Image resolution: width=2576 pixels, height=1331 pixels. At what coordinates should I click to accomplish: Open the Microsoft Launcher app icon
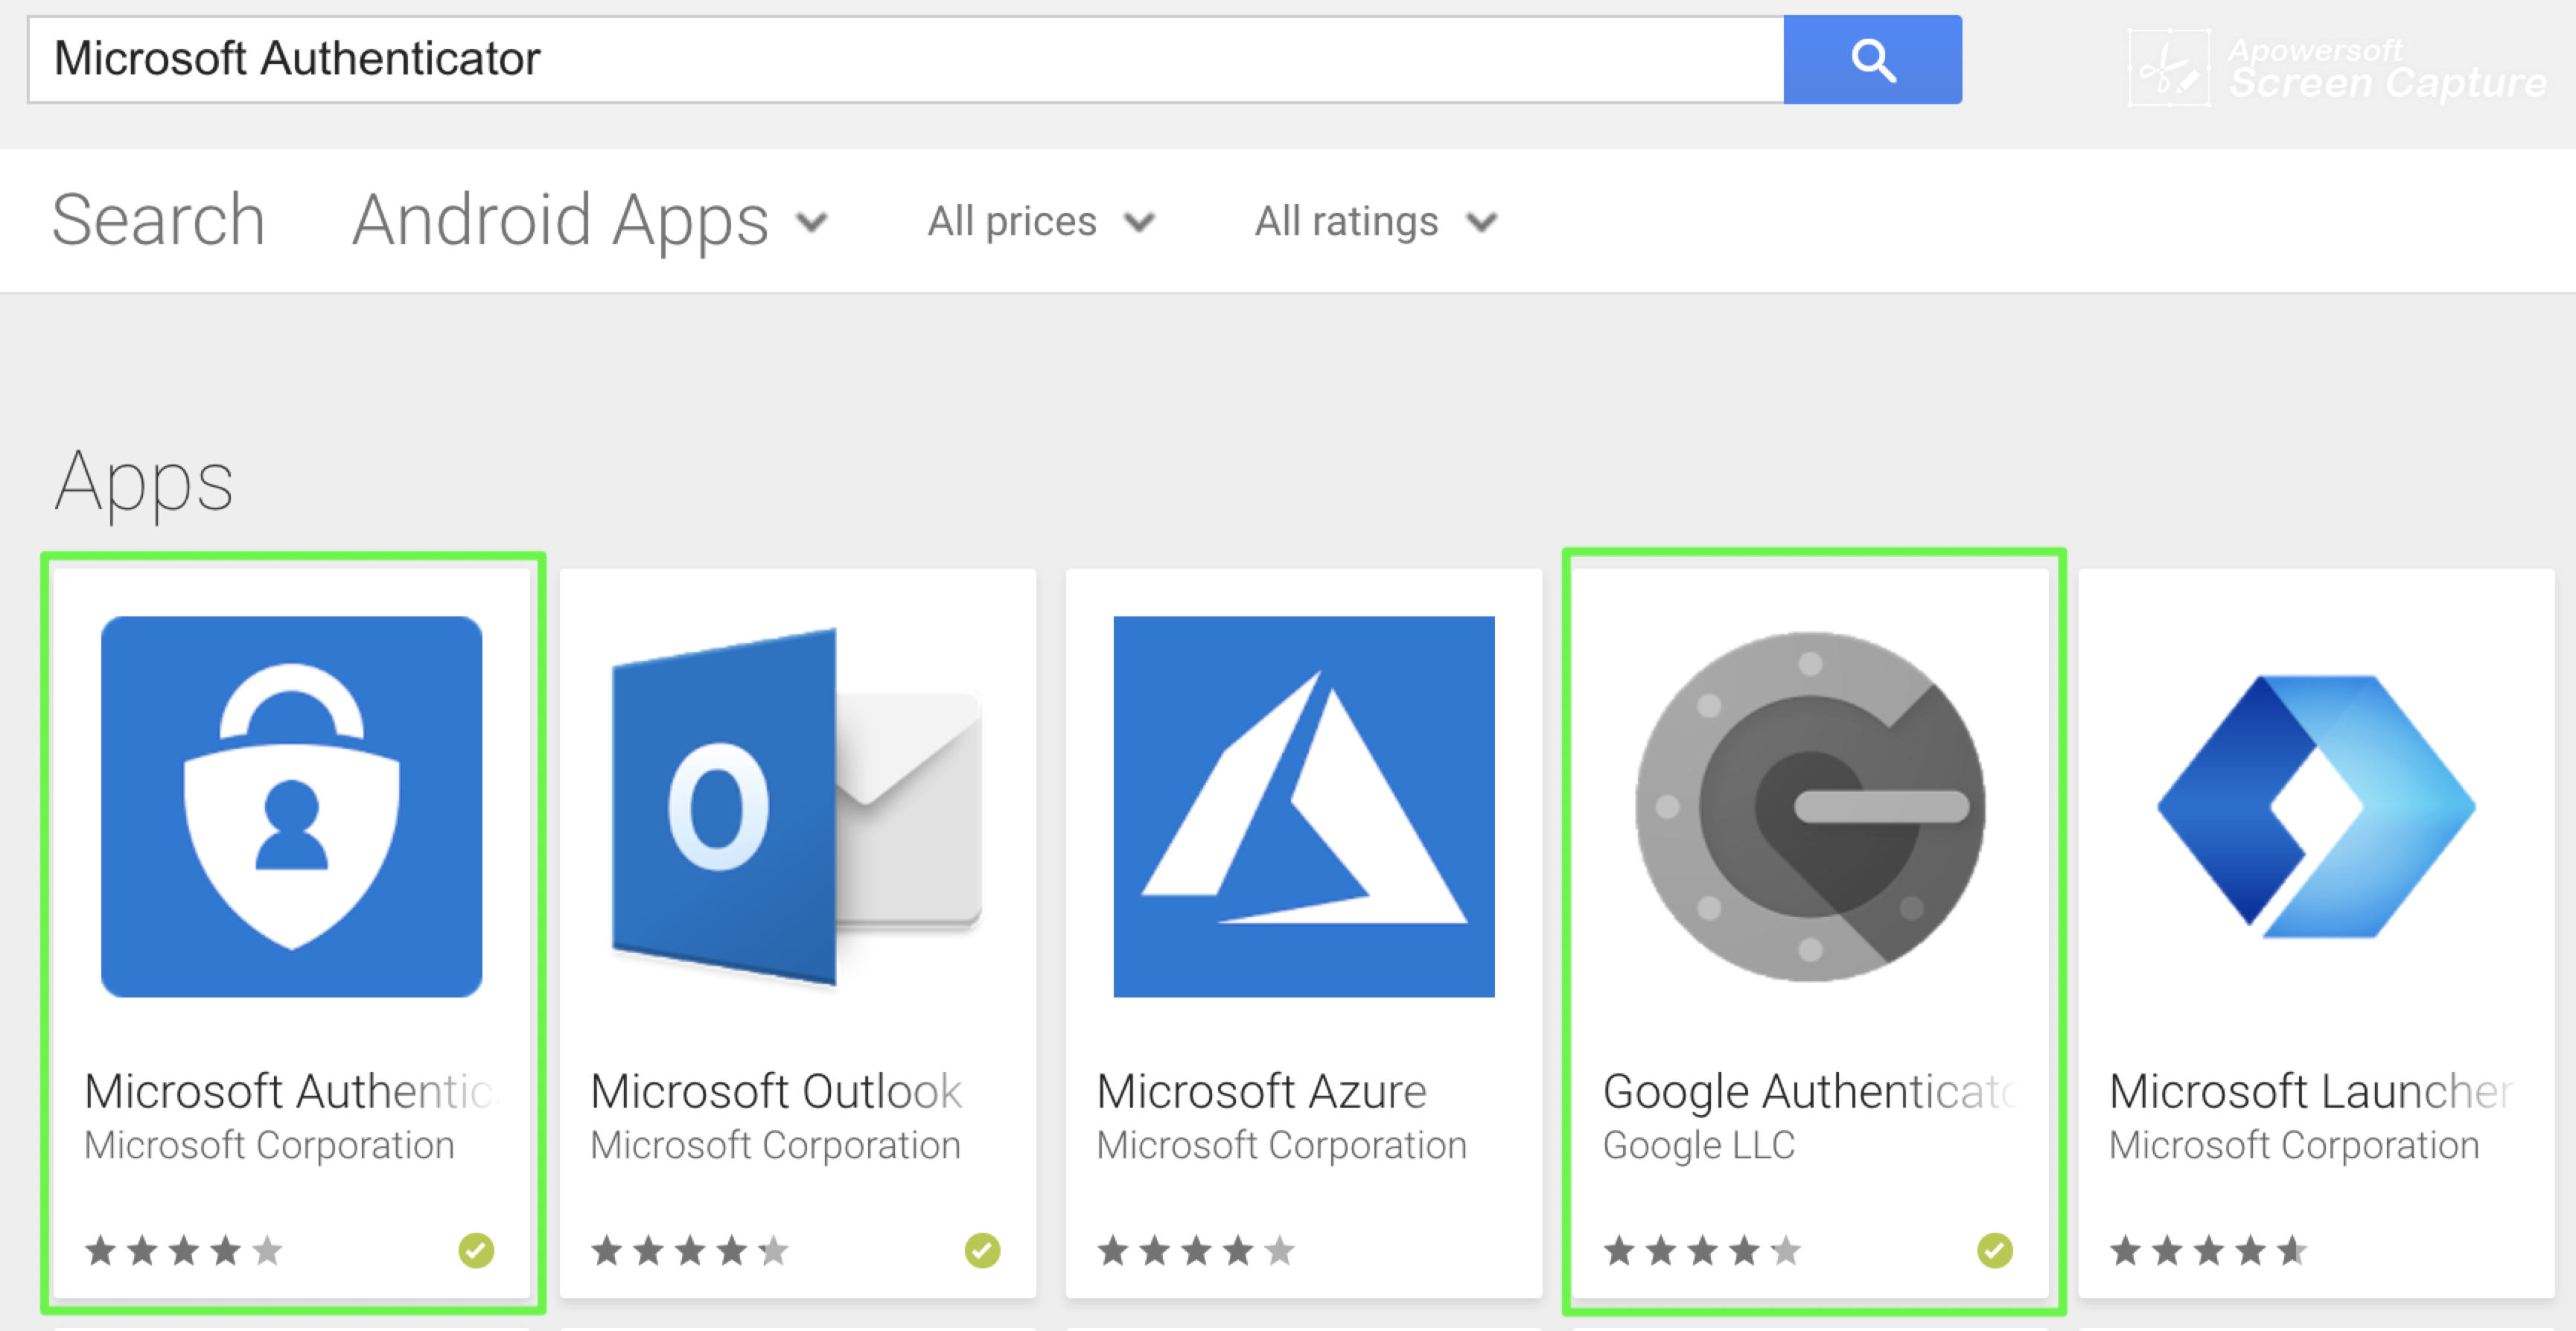[2316, 806]
